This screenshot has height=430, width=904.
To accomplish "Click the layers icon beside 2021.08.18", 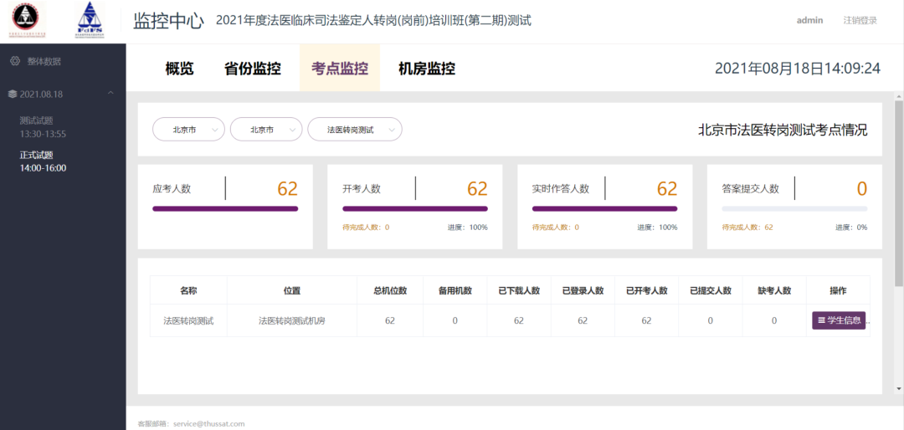I will click(x=13, y=94).
